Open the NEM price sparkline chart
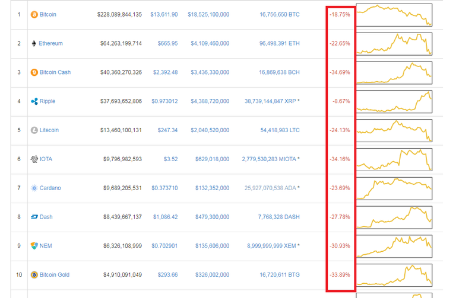Viewport: 456px width, 298px height. point(394,246)
